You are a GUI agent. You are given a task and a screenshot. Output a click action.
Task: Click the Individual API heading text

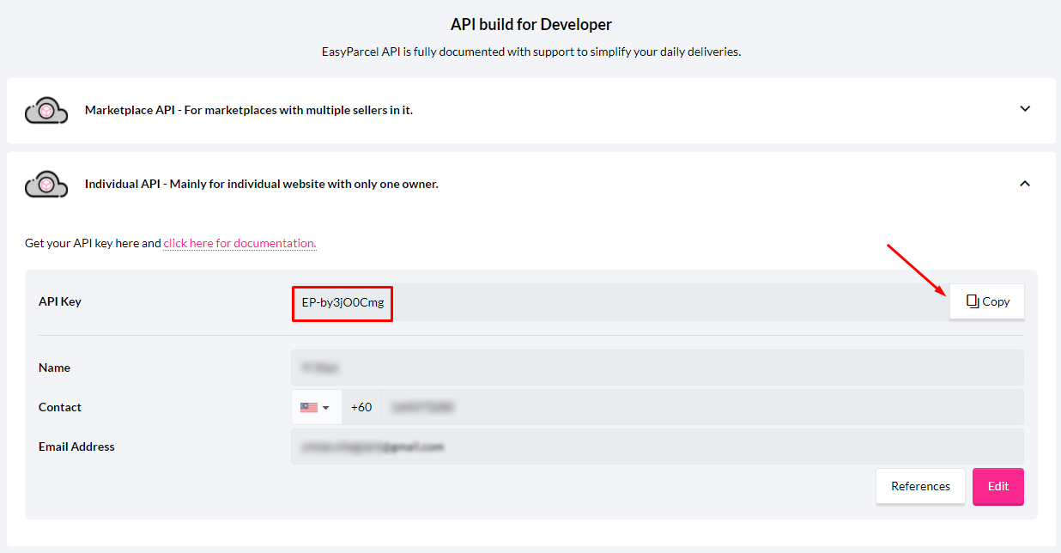point(262,184)
